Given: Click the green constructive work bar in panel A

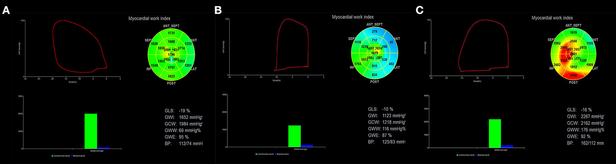Looking at the screenshot, I should pyautogui.click(x=91, y=131).
